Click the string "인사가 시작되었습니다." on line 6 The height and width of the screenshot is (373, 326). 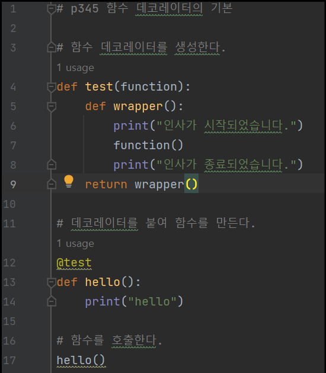[x=226, y=126]
